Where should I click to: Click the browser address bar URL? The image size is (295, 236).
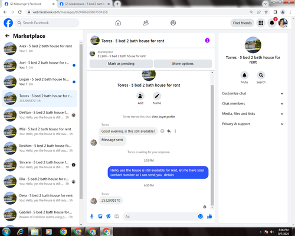point(70,12)
